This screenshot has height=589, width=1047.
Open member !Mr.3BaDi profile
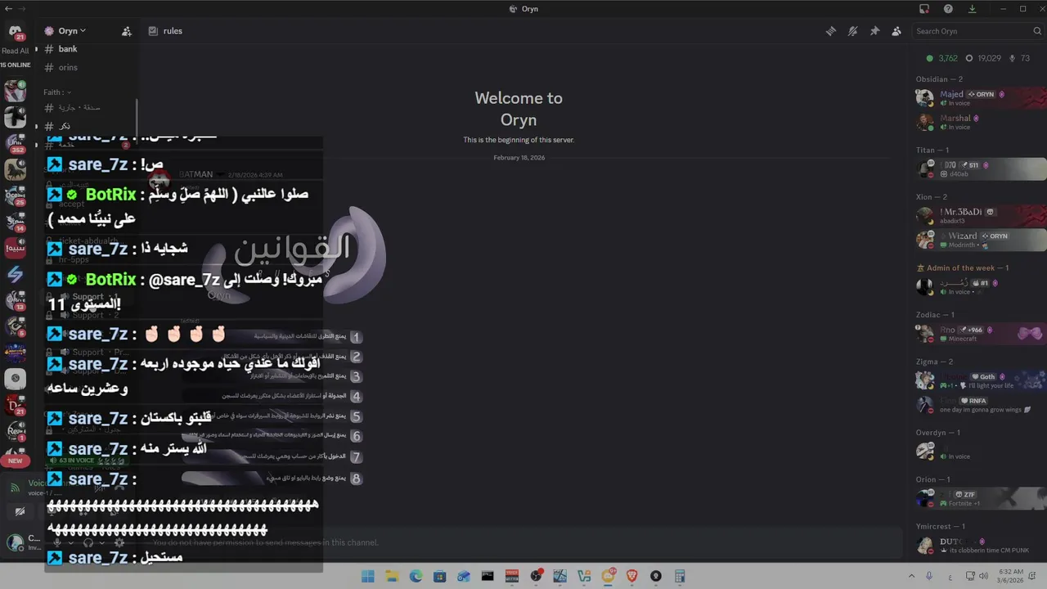tap(980, 216)
